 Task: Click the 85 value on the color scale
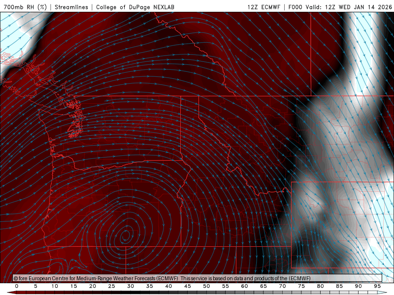(x=339, y=286)
